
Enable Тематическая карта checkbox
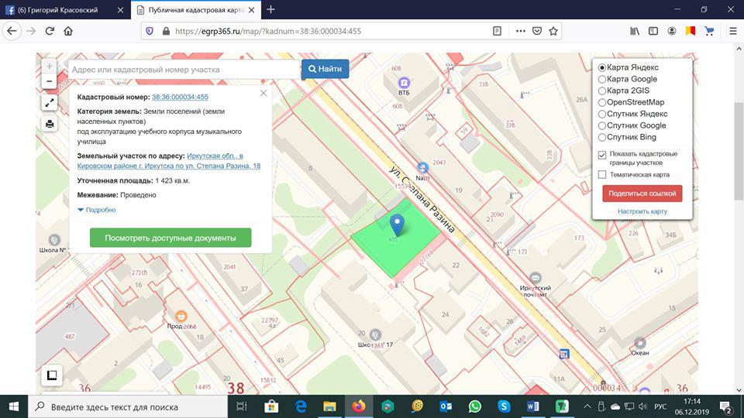[x=602, y=174]
